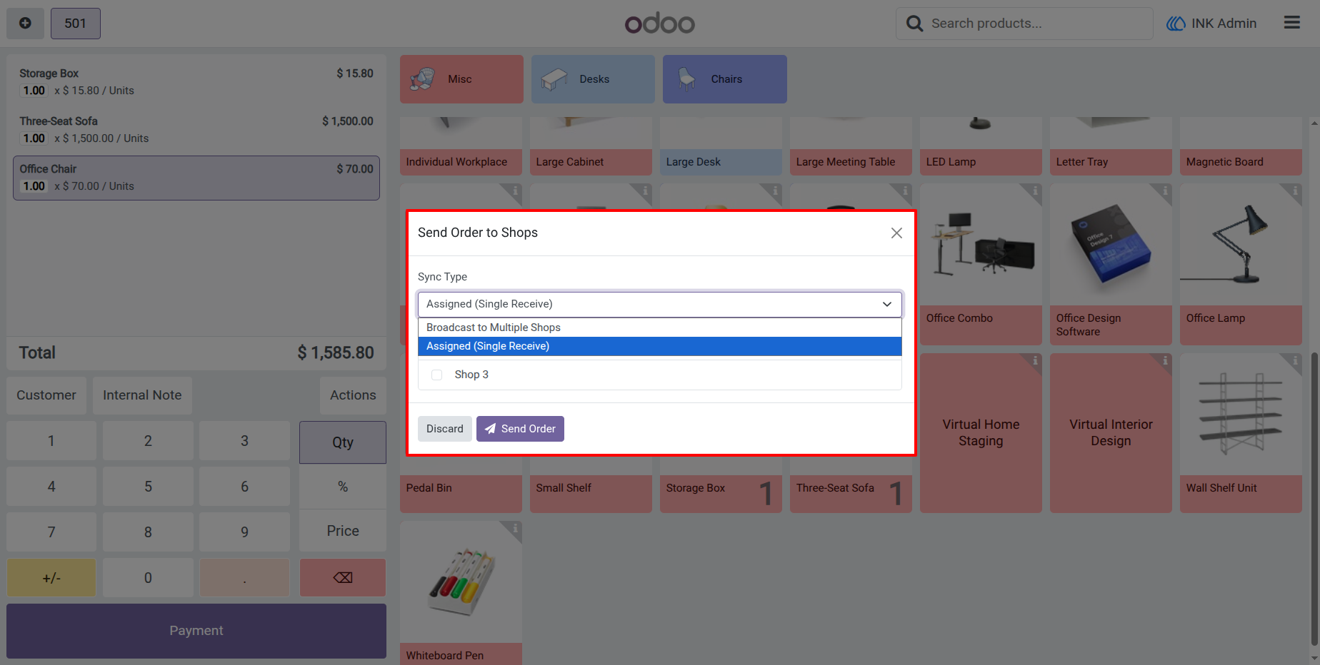Click the info icon on Office Lamp

[x=1294, y=191]
